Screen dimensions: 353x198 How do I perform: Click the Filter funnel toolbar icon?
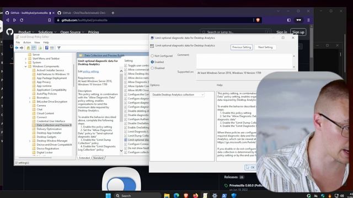(59, 48)
